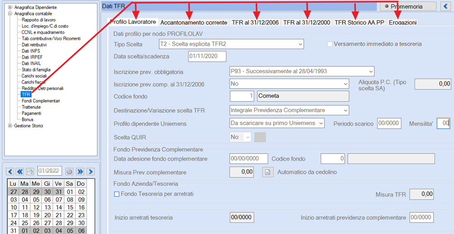
Task: Open Profilo dipendente Uniemens dropdown
Action: 277,123
